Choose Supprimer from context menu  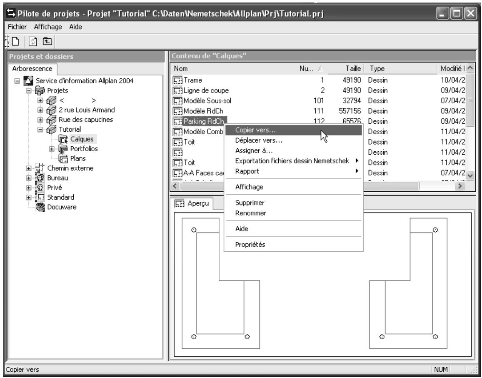294,203
